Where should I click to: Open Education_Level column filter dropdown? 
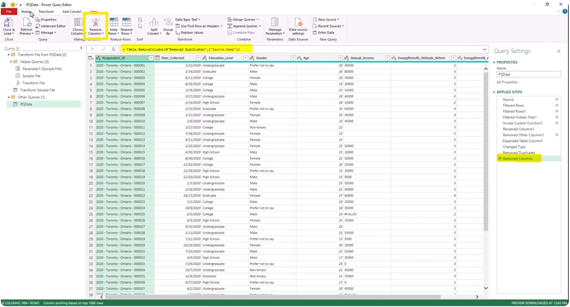[245, 58]
